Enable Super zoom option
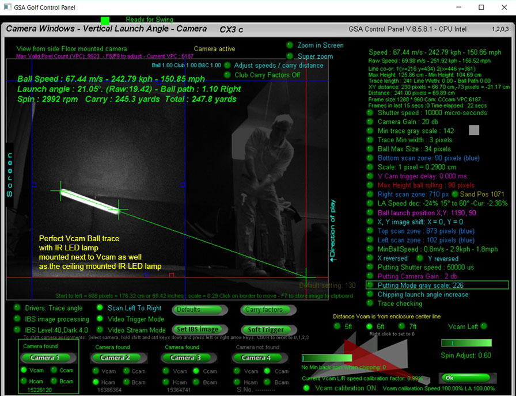Image resolution: width=516 pixels, height=396 pixels. tap(290, 56)
